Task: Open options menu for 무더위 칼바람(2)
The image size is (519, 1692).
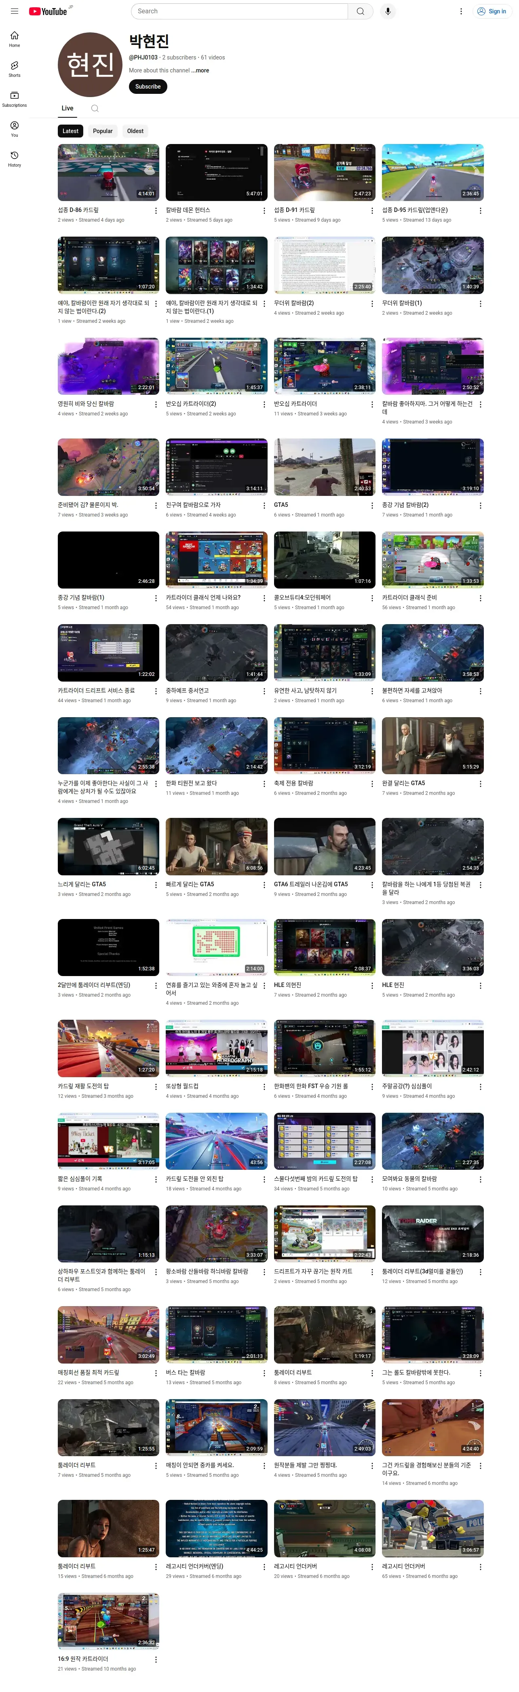Action: coord(372,304)
